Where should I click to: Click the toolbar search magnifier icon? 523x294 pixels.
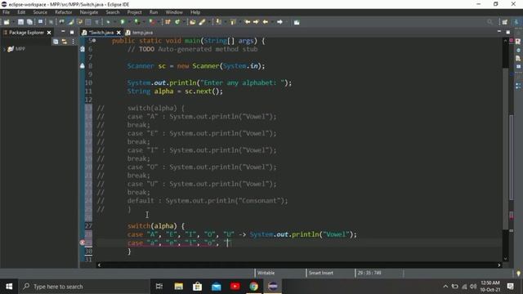tap(489, 22)
